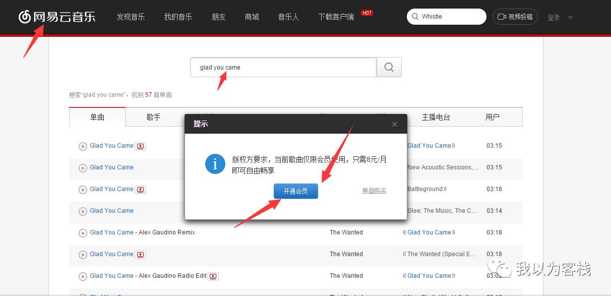Focus the top search box containing 'Whistle'

point(447,17)
